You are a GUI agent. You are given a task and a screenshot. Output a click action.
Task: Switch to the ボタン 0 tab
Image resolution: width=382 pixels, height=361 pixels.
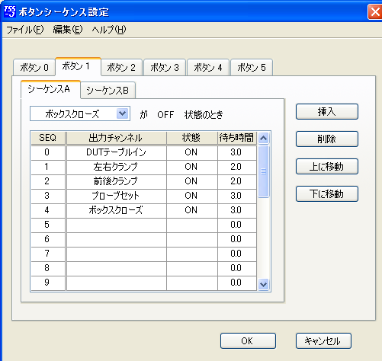pos(34,67)
